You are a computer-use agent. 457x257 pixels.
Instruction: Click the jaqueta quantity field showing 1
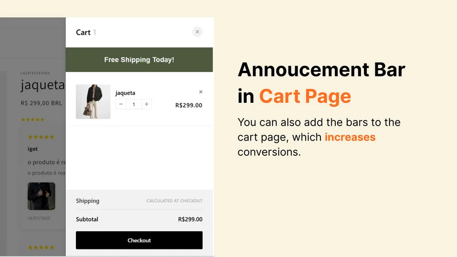134,104
